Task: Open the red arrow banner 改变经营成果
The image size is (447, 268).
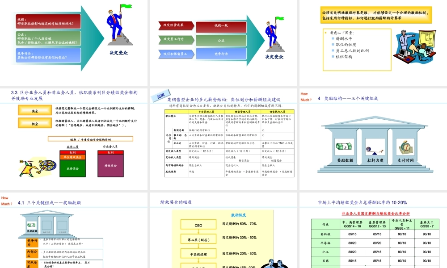Action: 174,26
